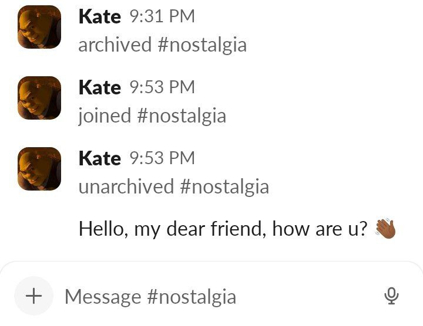Open Kate's avatar beside the 9:31 PM message
Screen dimensions: 423x326
tap(39, 27)
